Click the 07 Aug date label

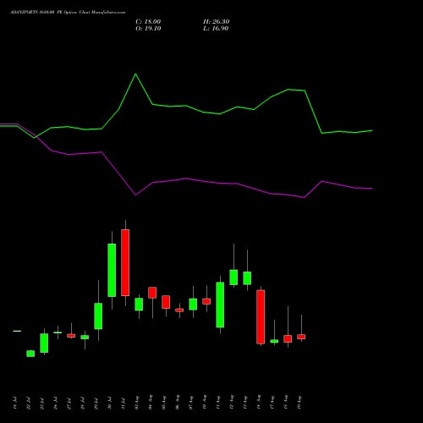(x=191, y=403)
